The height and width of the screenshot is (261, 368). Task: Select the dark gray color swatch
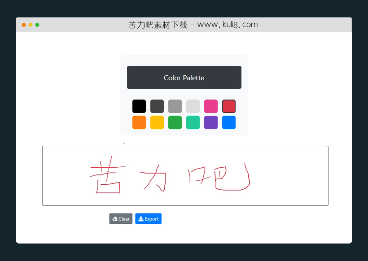(x=157, y=106)
